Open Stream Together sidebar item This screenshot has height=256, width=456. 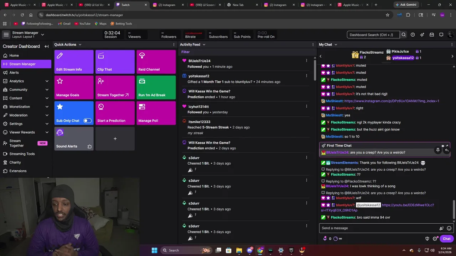[x=26, y=143]
